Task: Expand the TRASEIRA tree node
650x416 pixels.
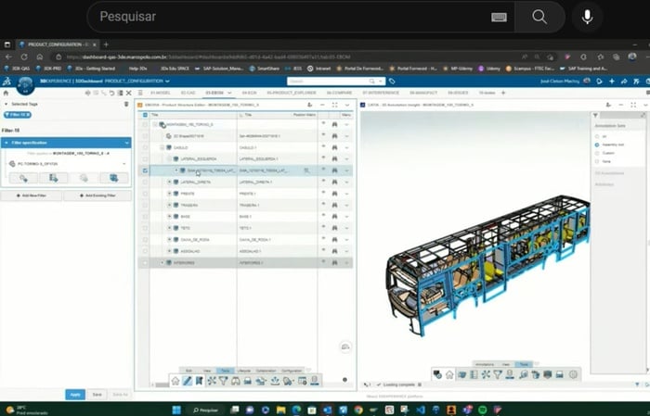Action: tap(169, 205)
